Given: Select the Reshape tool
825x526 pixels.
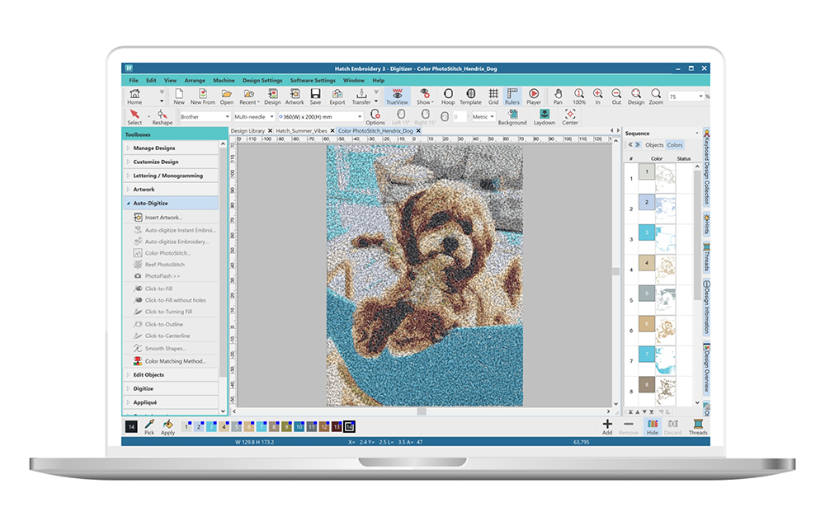Looking at the screenshot, I should tap(163, 117).
